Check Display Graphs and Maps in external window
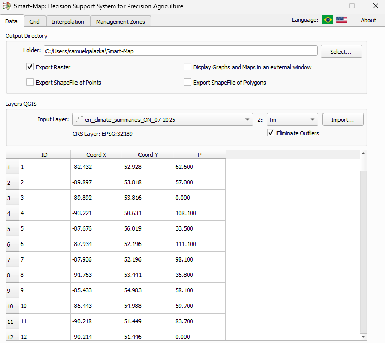 click(x=188, y=67)
